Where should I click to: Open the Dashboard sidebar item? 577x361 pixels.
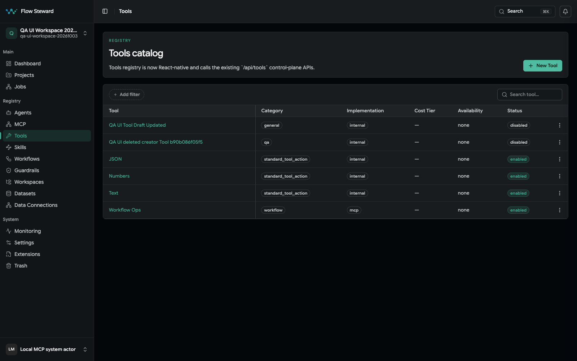coord(47,64)
